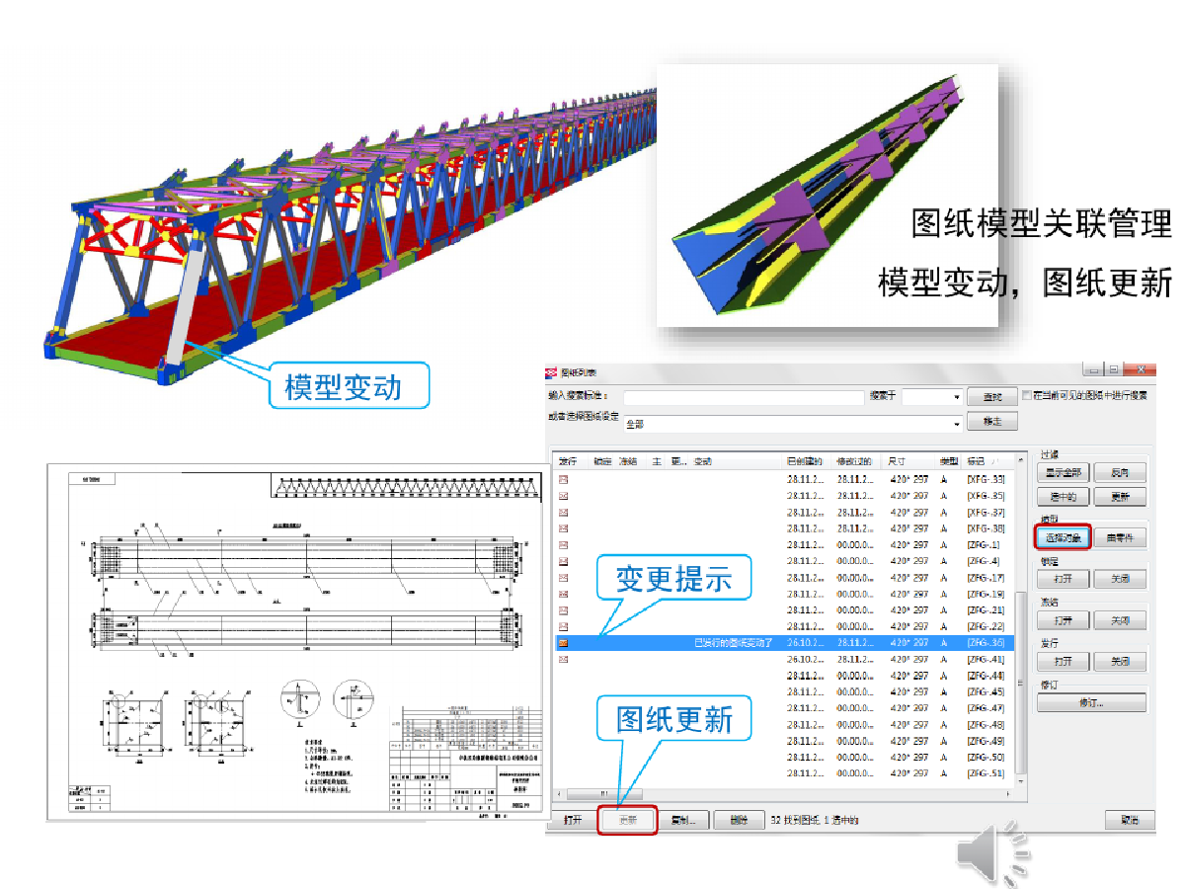This screenshot has width=1185, height=889.
Task: Click the 取消 cancel button
Action: (x=1130, y=820)
